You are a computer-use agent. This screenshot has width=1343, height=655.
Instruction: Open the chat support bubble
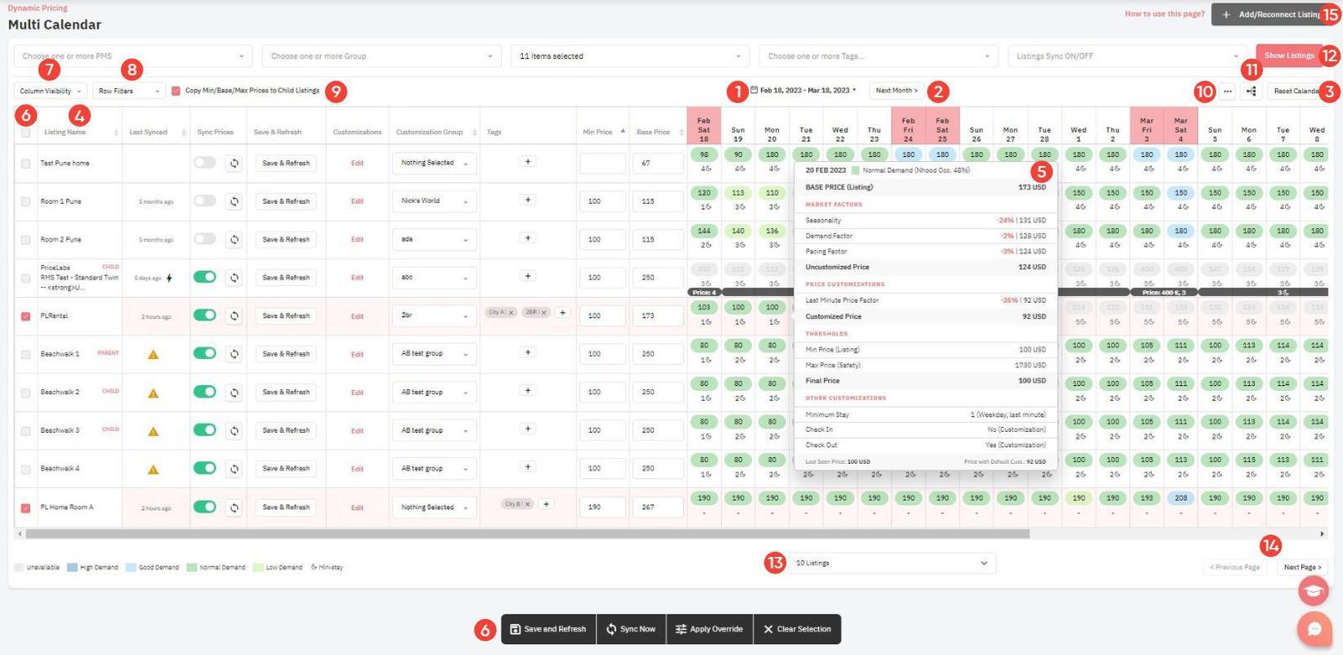(x=1314, y=629)
